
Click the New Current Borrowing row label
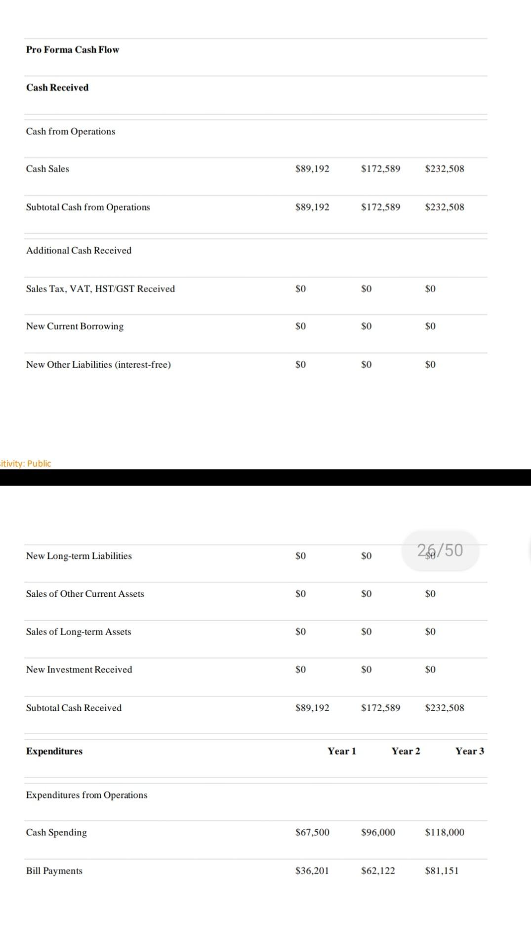pyautogui.click(x=75, y=326)
